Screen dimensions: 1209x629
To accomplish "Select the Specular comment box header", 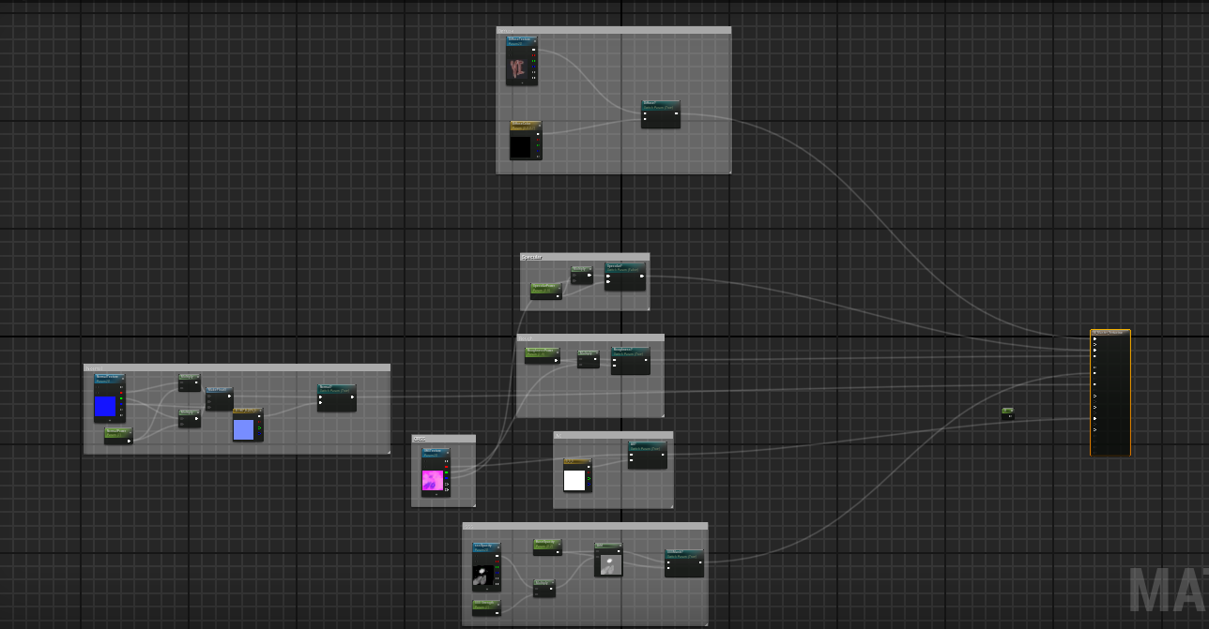I will click(x=585, y=256).
